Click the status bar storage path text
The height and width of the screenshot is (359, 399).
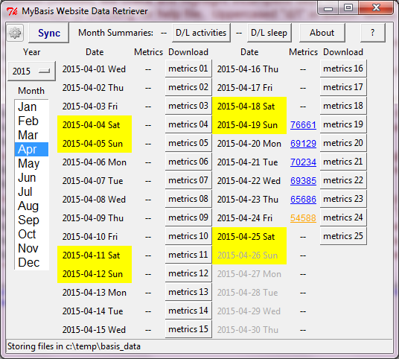click(74, 346)
